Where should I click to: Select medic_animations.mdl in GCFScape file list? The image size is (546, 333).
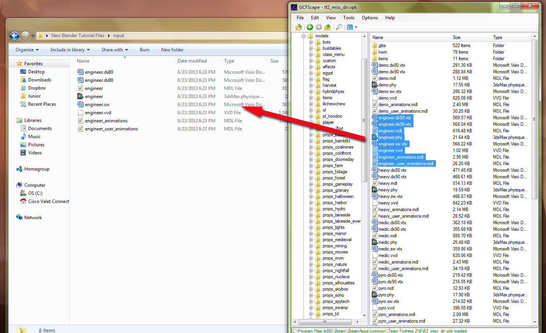coord(398,262)
